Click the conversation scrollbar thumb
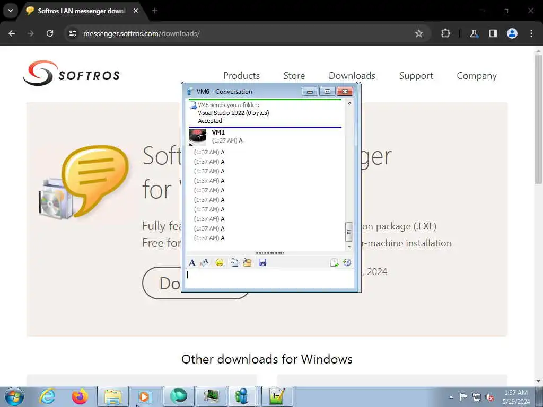The width and height of the screenshot is (543, 407). pyautogui.click(x=349, y=232)
